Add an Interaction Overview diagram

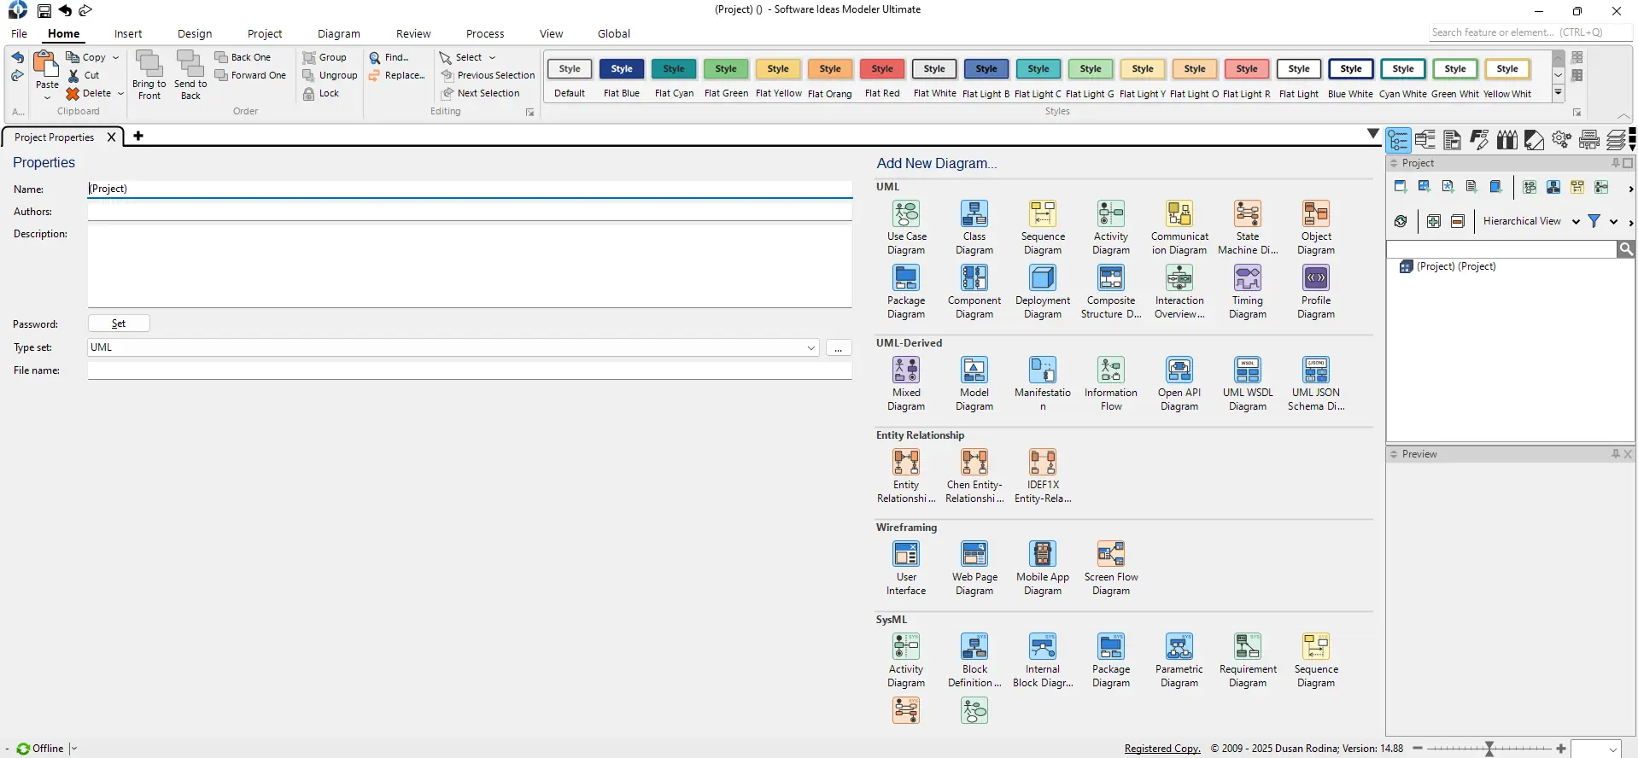click(x=1179, y=291)
